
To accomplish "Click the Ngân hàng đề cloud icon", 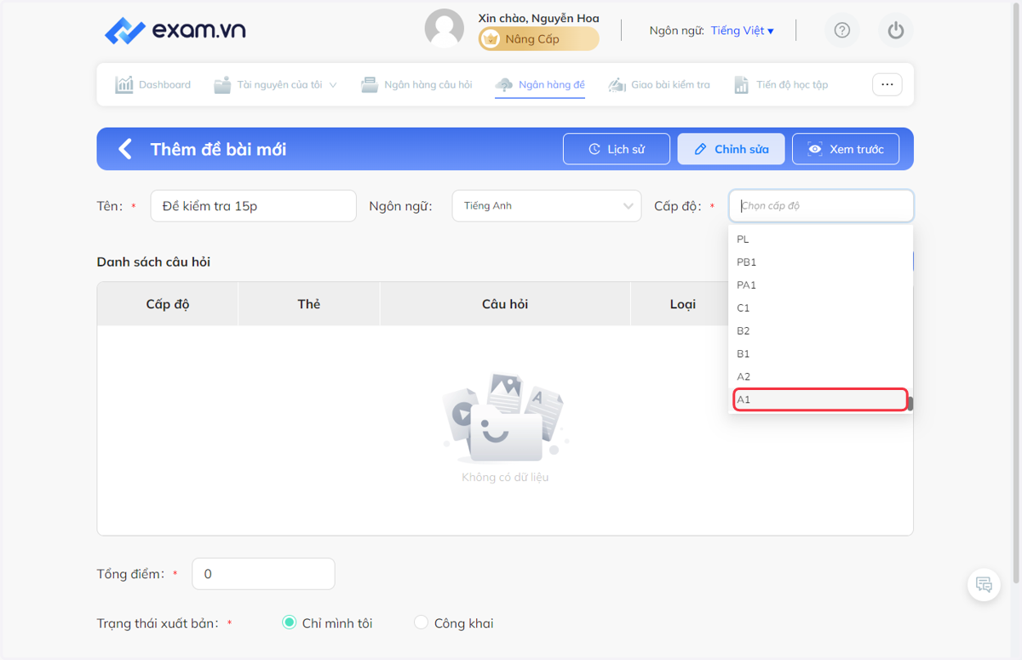I will tap(504, 84).
